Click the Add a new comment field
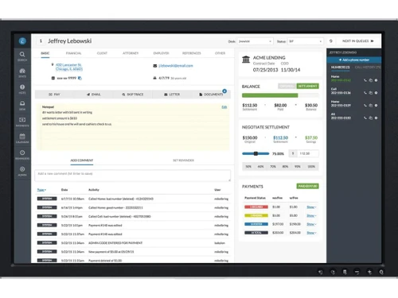 click(133, 176)
